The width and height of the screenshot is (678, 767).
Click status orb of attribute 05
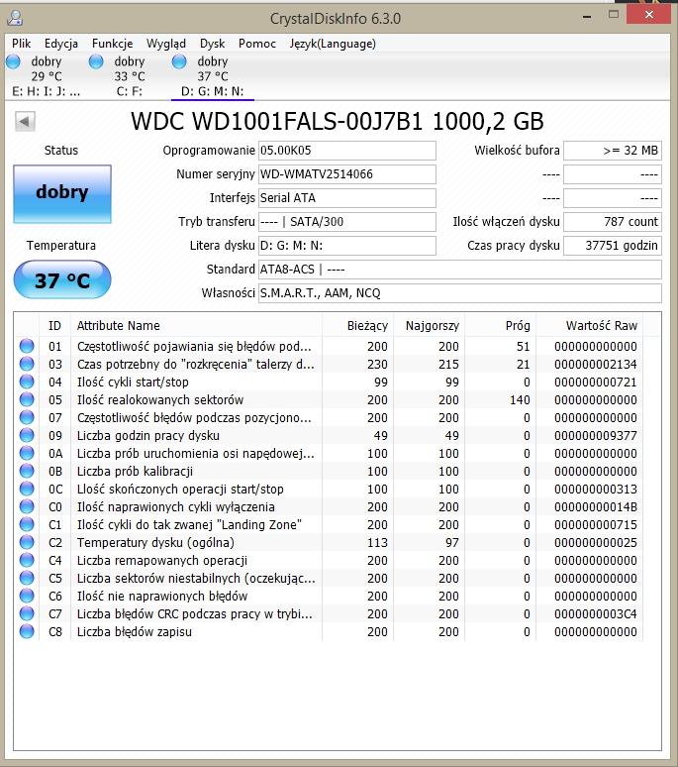pyautogui.click(x=27, y=399)
